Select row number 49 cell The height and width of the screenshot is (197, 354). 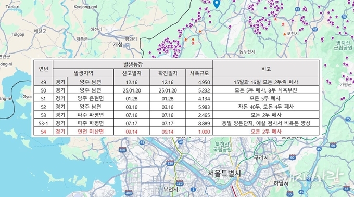point(43,82)
